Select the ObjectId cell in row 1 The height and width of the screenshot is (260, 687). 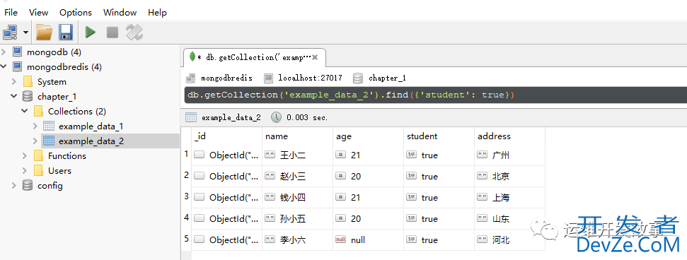click(226, 155)
